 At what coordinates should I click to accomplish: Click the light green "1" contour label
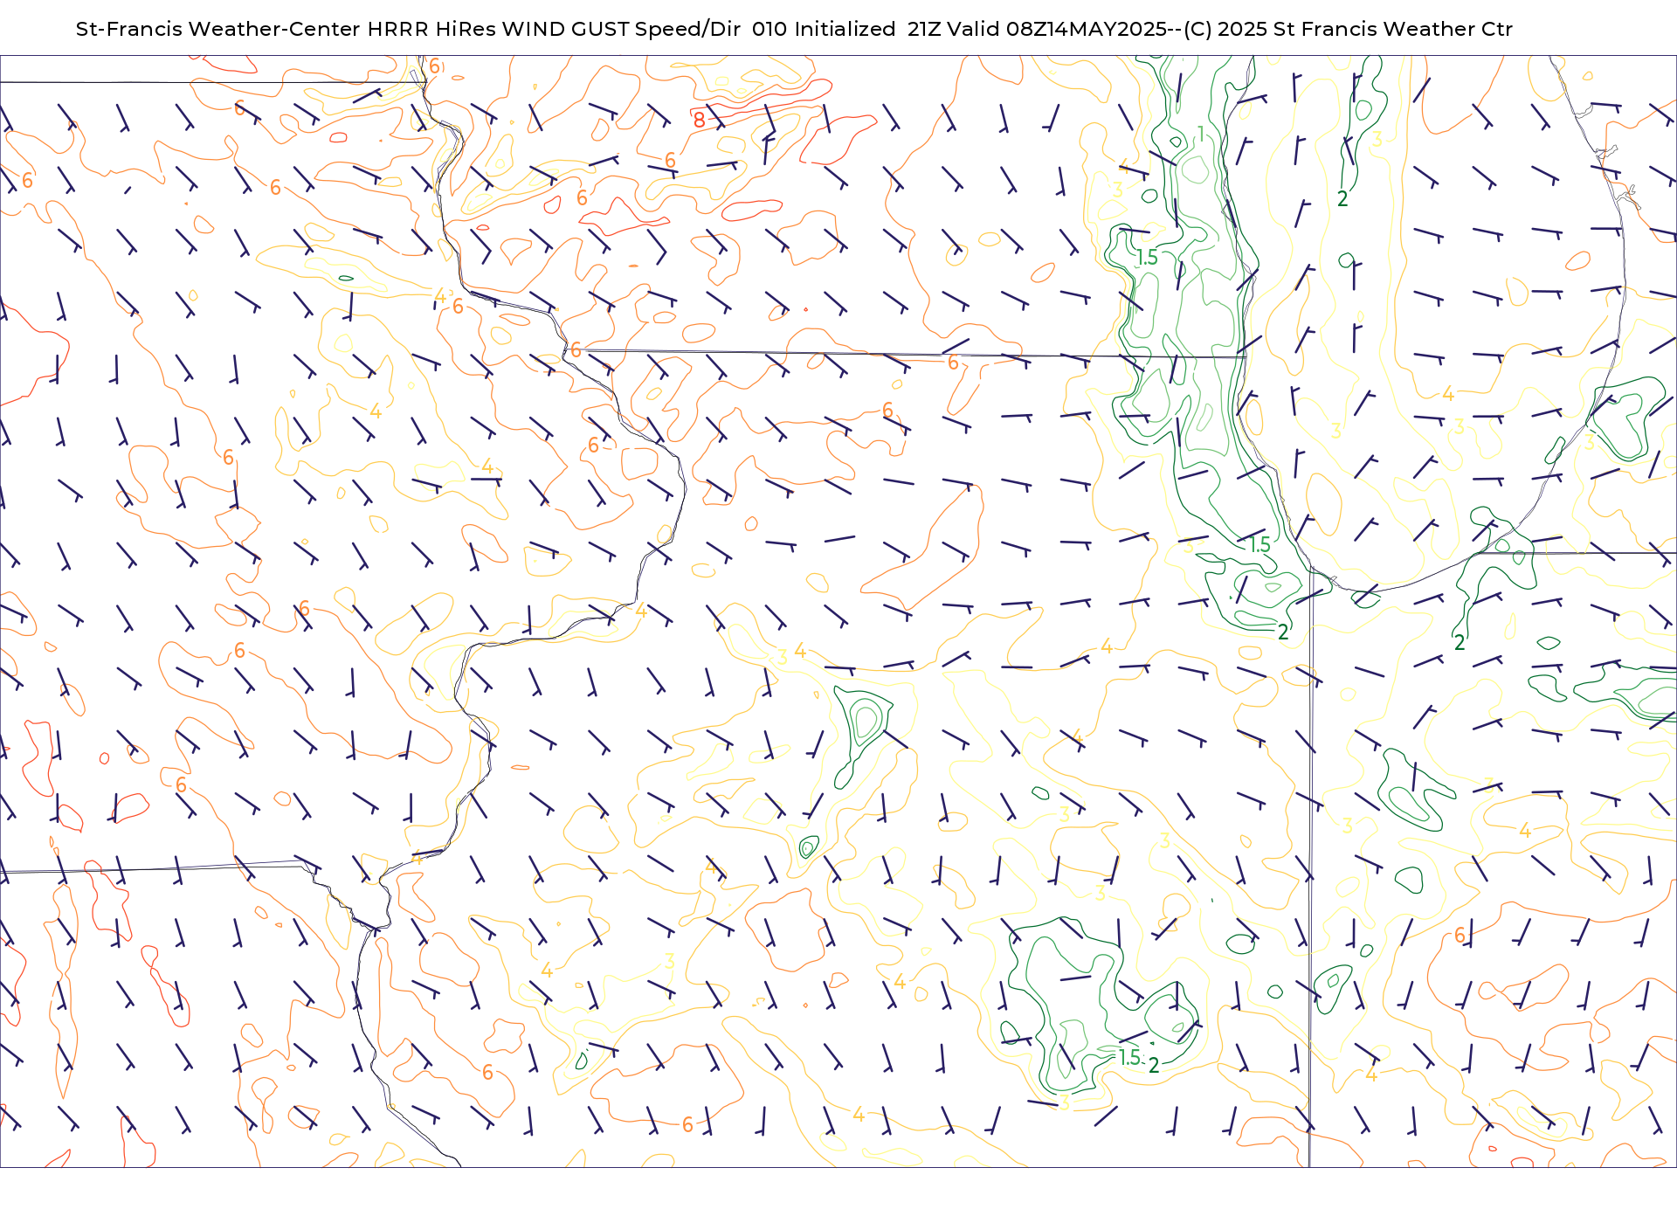point(1201,134)
